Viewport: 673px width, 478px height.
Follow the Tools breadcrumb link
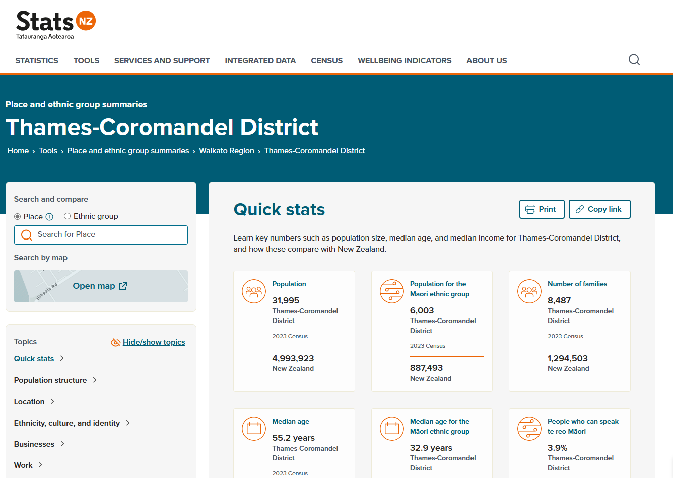[48, 151]
